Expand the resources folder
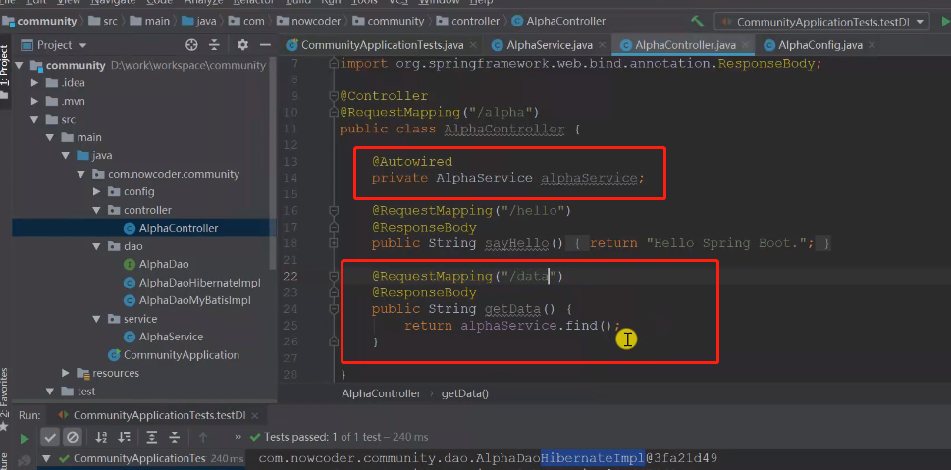The image size is (951, 470). pyautogui.click(x=66, y=373)
